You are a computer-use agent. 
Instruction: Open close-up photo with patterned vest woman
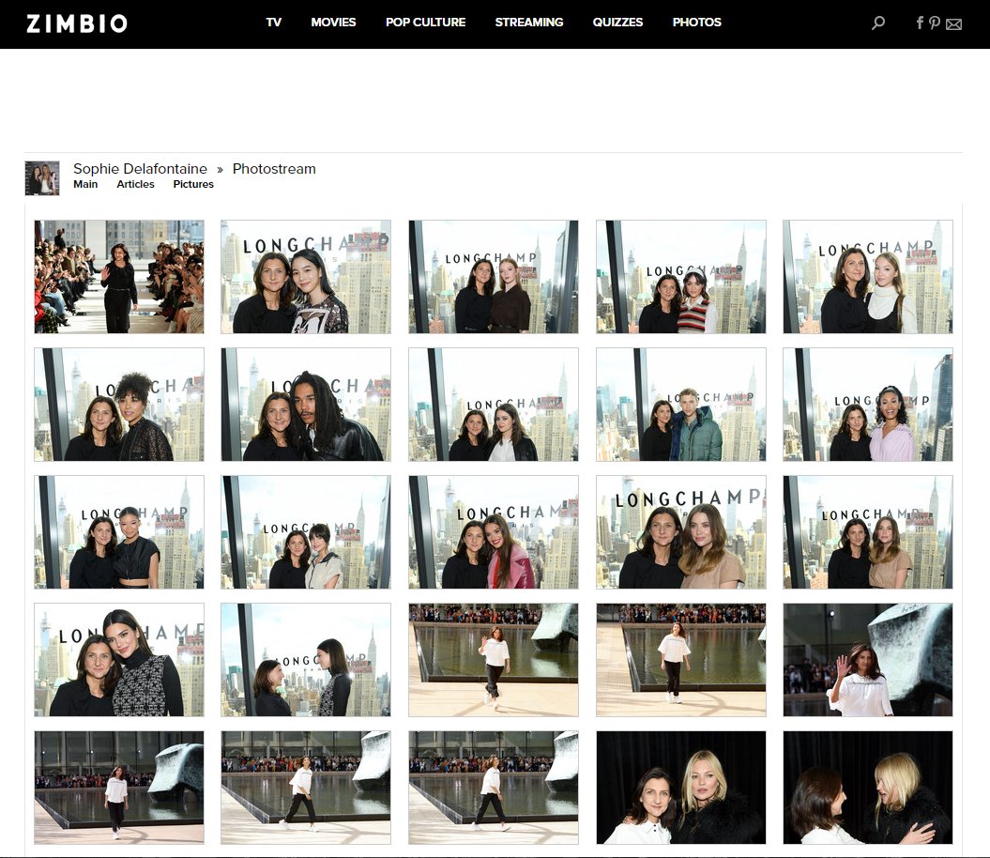[x=119, y=660]
